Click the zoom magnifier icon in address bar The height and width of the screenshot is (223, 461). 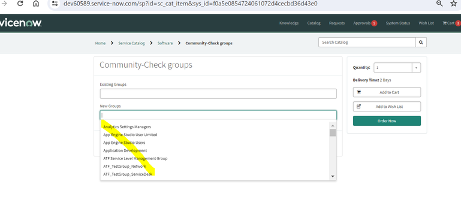[x=439, y=4]
